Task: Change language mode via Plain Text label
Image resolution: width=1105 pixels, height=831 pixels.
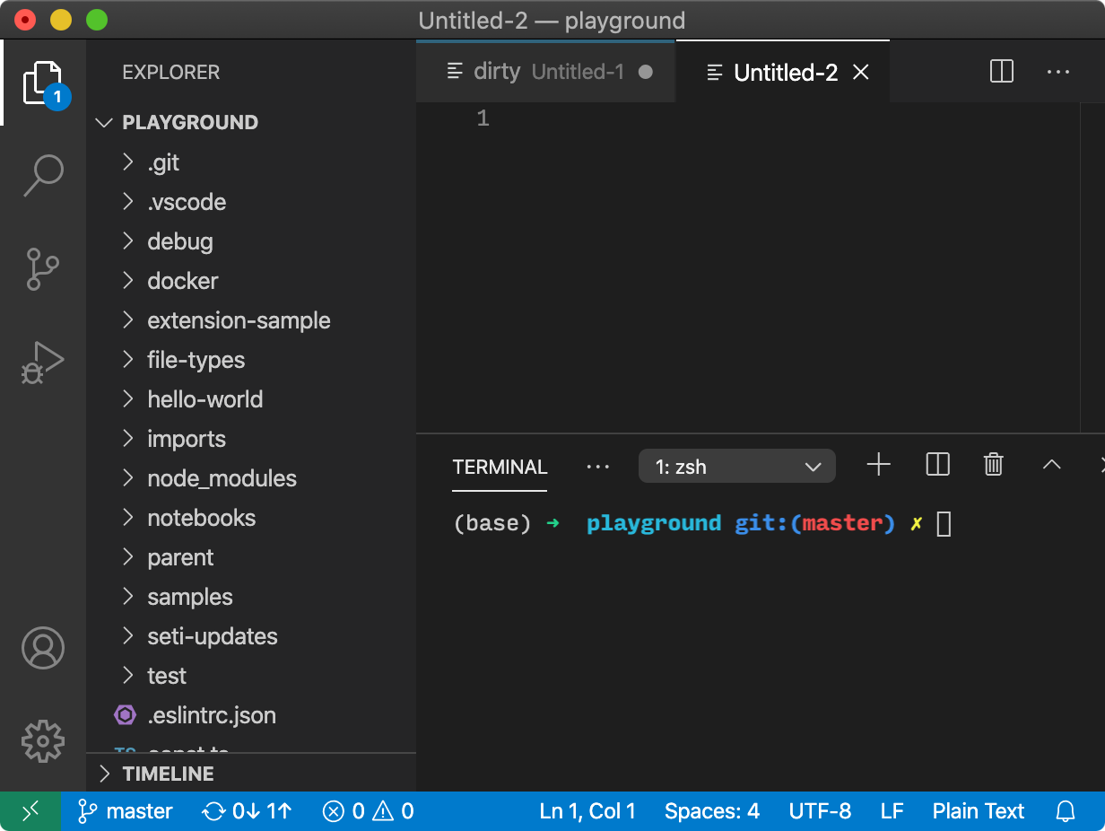Action: point(978,810)
